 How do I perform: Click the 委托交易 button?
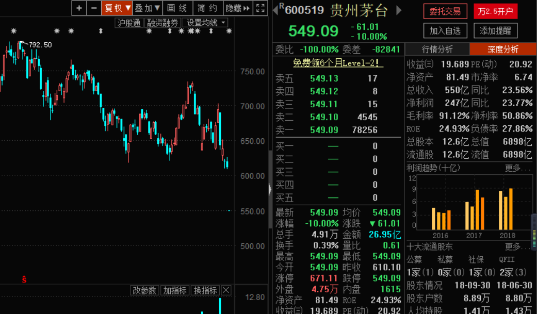point(445,11)
